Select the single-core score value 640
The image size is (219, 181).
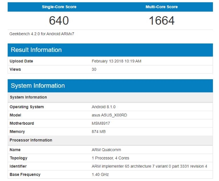pos(59,21)
